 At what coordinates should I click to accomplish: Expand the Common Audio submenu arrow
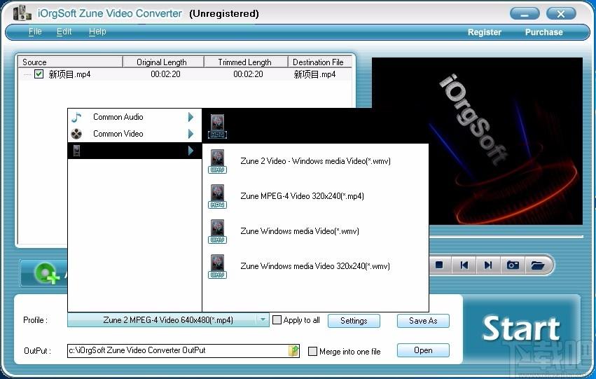coord(190,117)
